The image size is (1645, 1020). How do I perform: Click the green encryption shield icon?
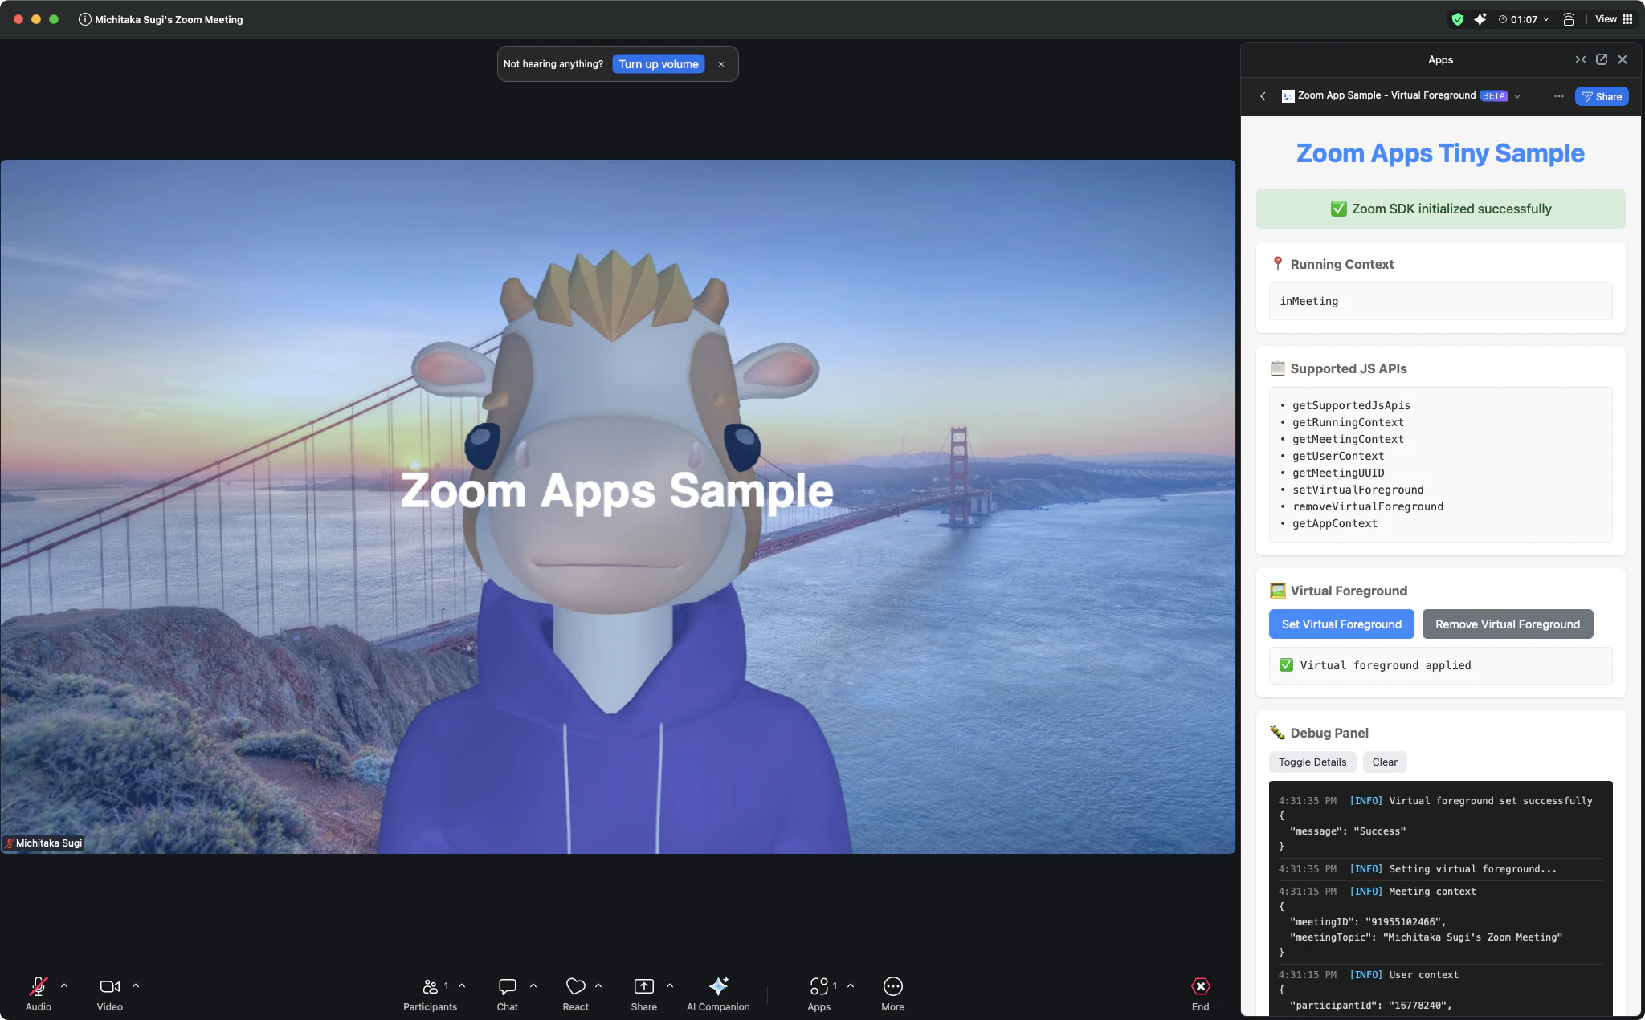[1458, 19]
